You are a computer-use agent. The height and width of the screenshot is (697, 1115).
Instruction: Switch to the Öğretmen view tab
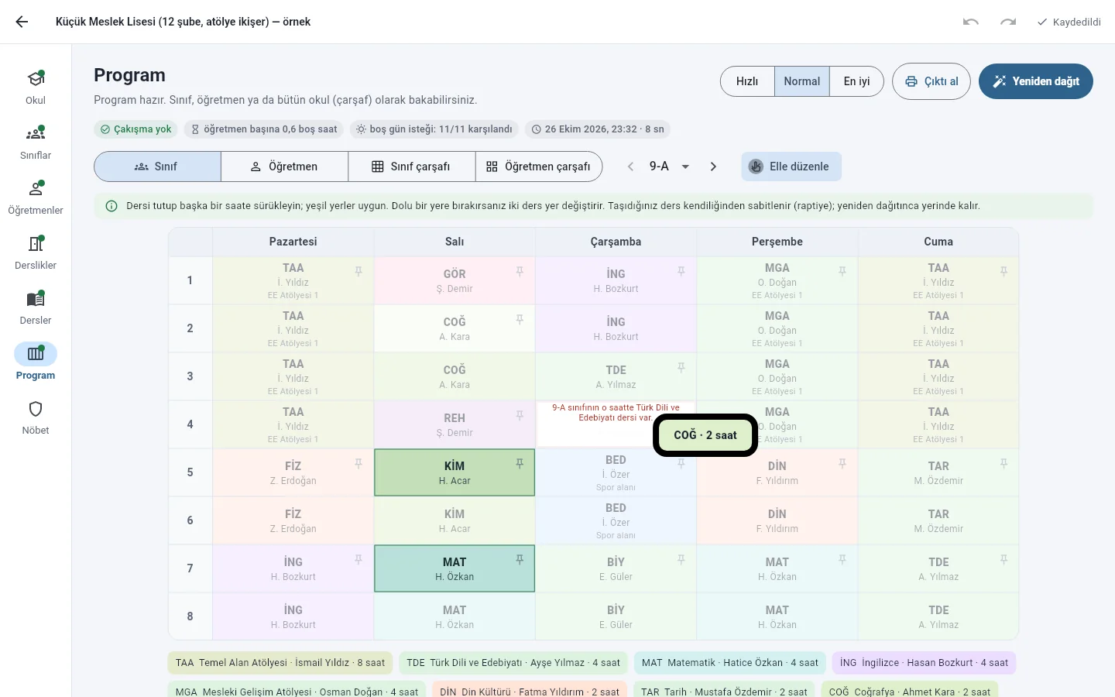[285, 167]
